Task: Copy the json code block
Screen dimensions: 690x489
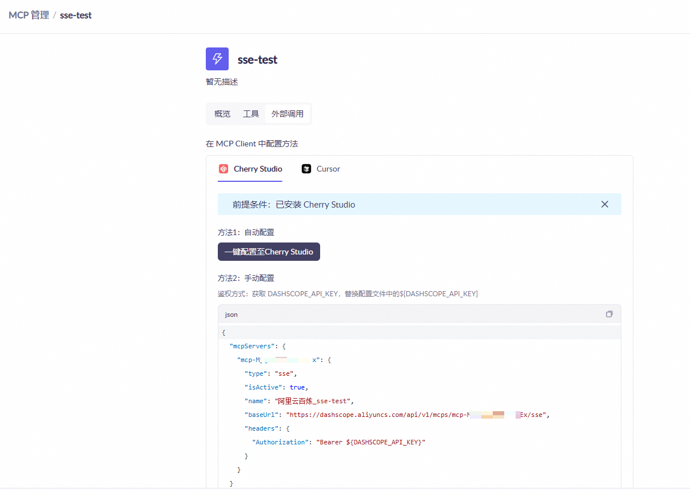Action: [609, 314]
